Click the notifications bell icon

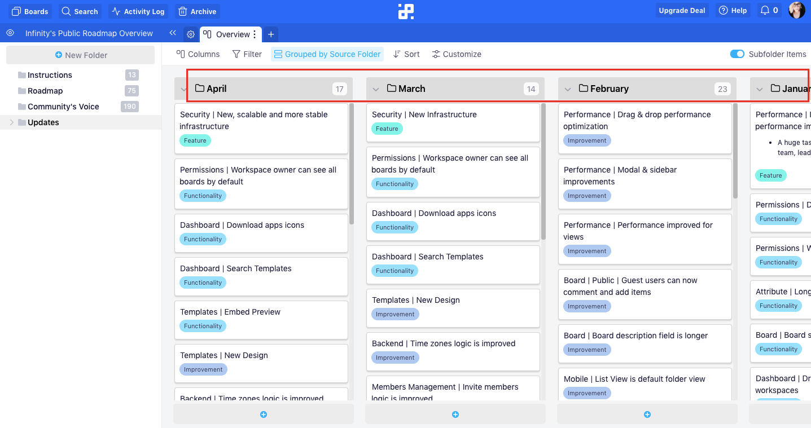coord(765,11)
